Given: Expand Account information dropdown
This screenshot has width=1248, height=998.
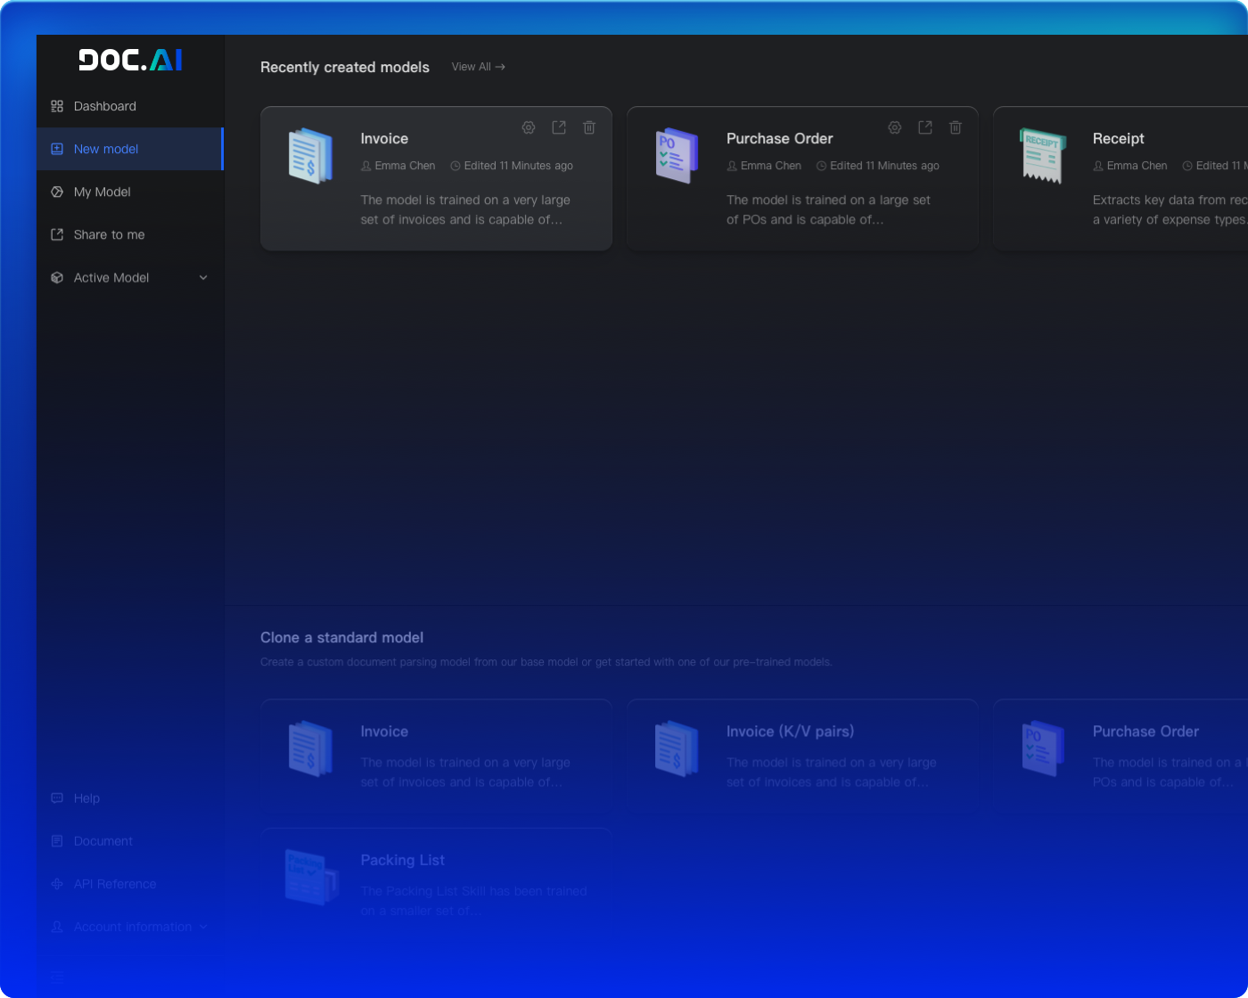Looking at the screenshot, I should click(203, 927).
